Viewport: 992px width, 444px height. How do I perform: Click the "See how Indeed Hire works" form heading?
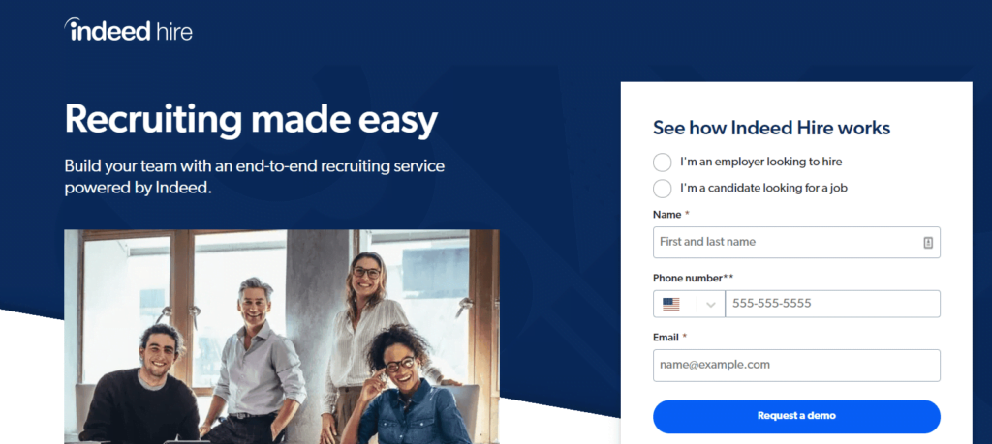(772, 129)
